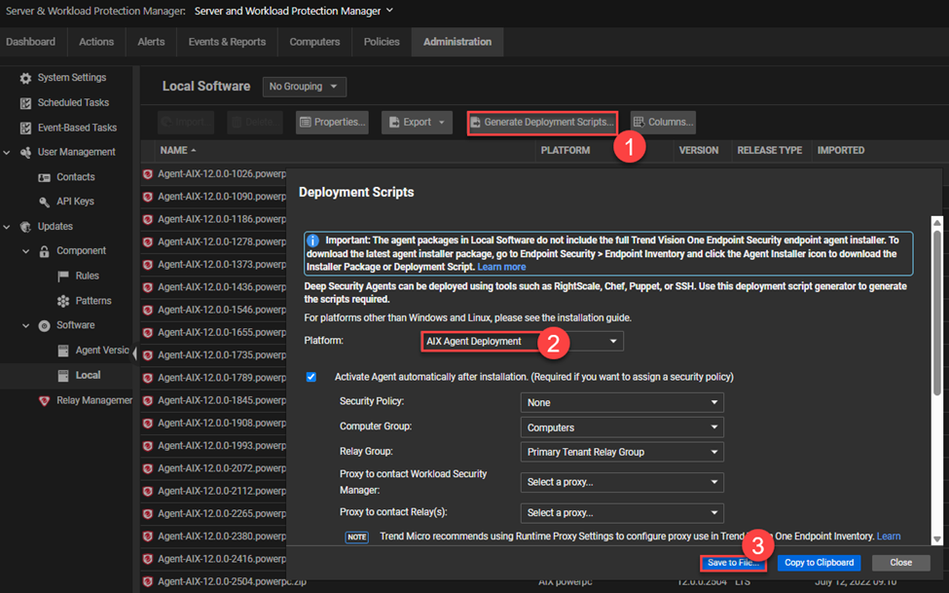Select the Administration tab
949x593 pixels.
tap(457, 42)
